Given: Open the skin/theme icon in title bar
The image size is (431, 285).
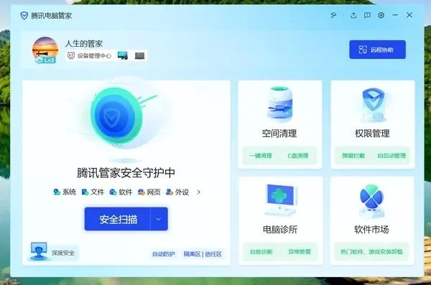Looking at the screenshot, I should click(333, 15).
